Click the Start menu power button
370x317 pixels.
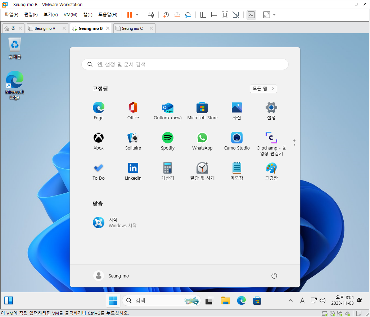274,276
